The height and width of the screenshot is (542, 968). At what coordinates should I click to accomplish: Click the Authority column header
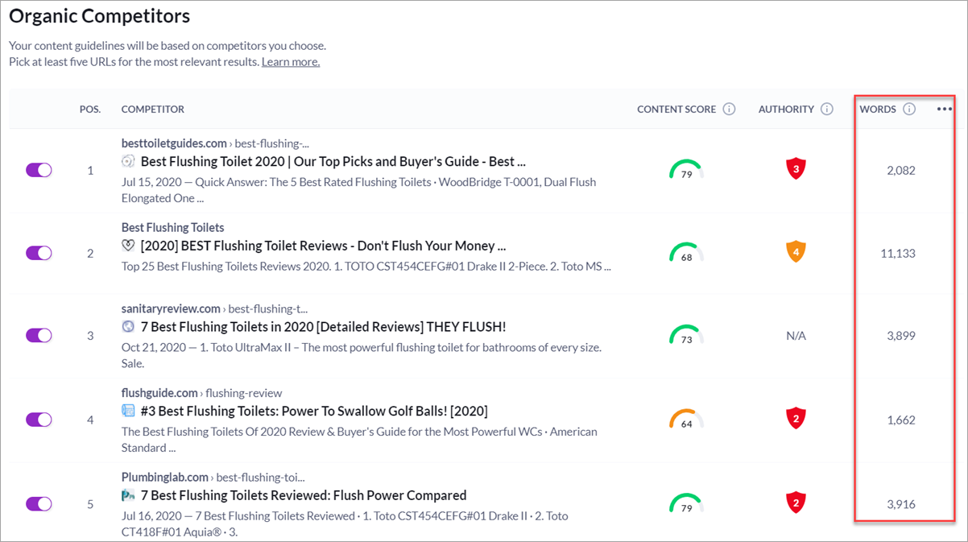[787, 110]
